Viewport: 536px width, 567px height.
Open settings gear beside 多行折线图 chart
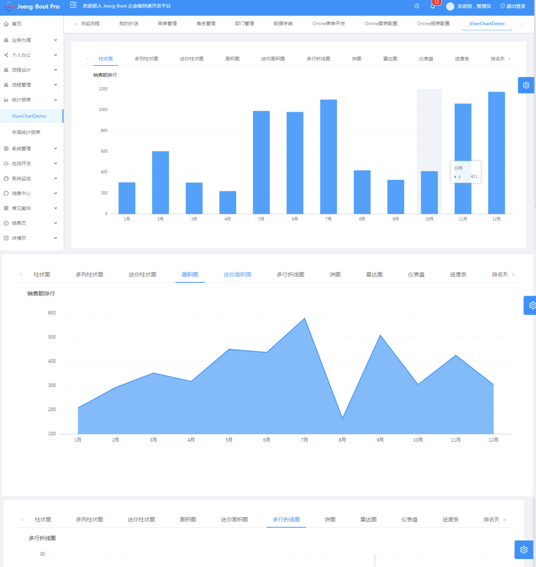(523, 549)
